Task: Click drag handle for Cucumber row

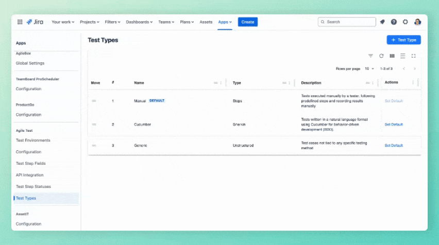Action: pos(94,125)
